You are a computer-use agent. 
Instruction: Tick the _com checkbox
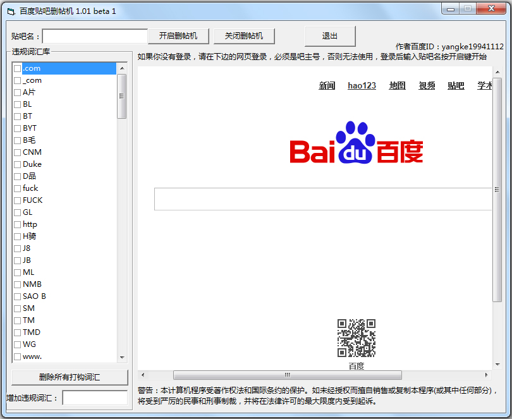[17, 81]
